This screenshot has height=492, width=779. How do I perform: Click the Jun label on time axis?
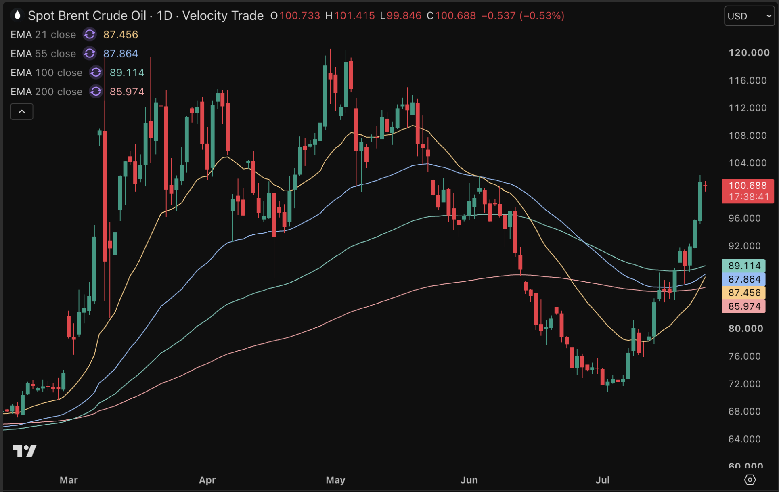469,480
